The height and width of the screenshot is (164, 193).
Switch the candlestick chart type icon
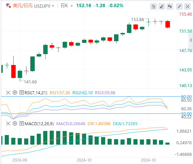[x=170, y=6]
